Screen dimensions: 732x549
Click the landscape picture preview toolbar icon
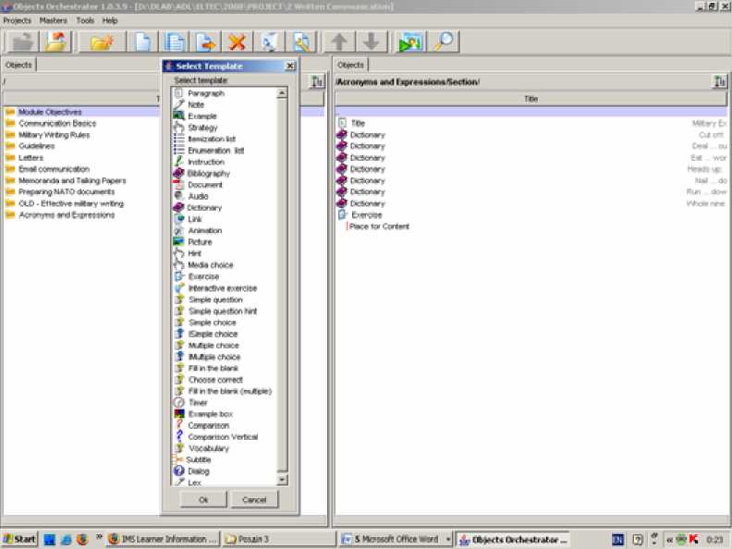click(409, 42)
